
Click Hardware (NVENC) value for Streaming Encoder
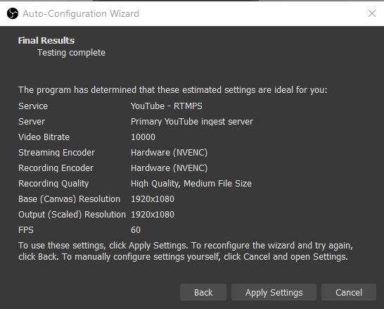[169, 153]
